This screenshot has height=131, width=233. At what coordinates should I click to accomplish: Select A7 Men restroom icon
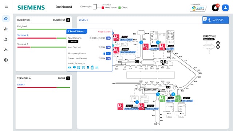pyautogui.click(x=162, y=47)
